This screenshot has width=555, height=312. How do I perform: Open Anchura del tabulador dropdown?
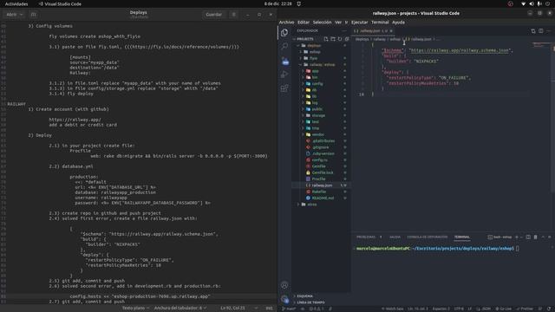tap(180, 309)
